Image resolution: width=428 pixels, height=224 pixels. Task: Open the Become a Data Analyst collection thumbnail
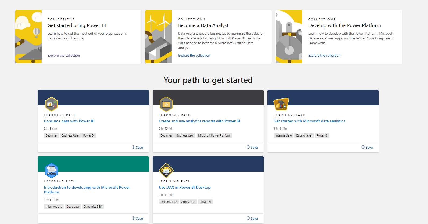click(x=159, y=36)
